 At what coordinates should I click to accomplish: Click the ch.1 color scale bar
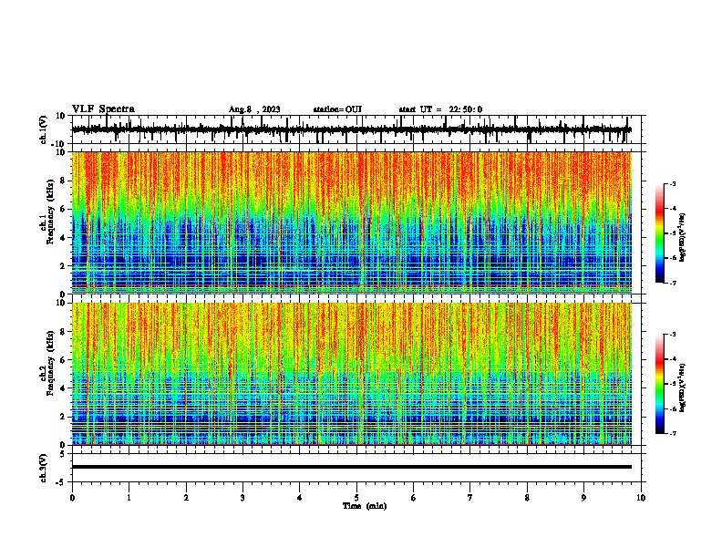(x=660, y=233)
